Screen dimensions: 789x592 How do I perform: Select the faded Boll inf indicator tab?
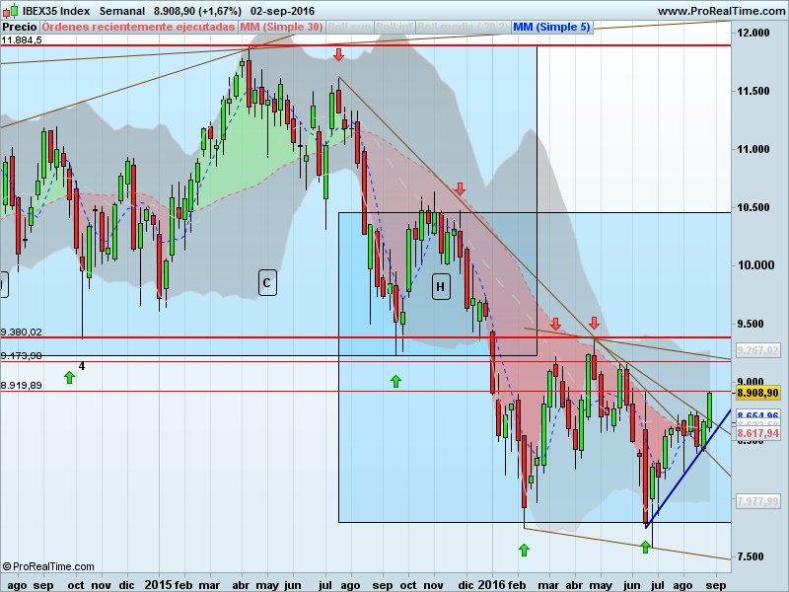pos(394,28)
